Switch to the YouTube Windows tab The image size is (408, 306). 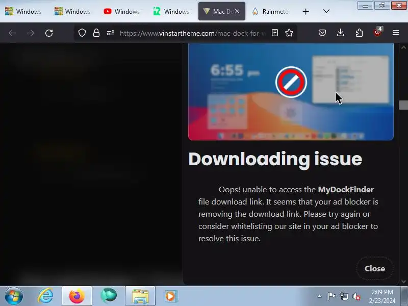[x=122, y=11]
